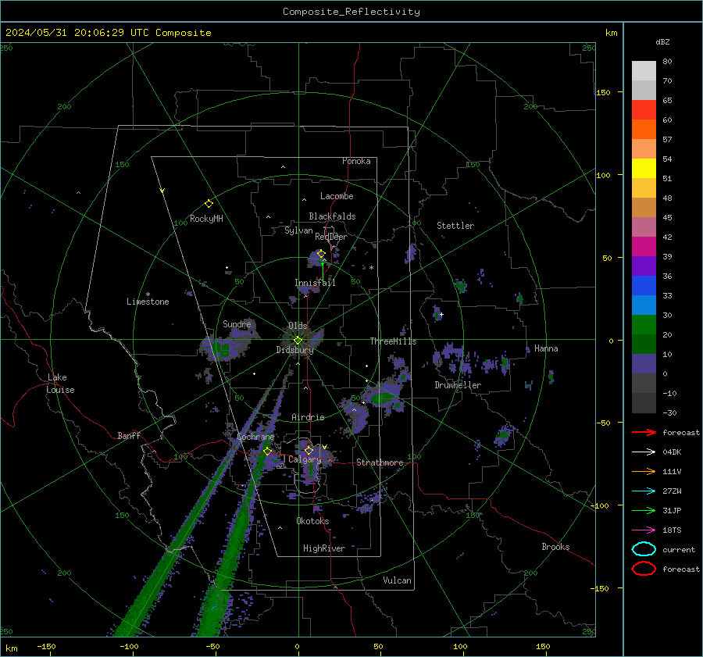This screenshot has height=657, width=703.
Task: Click the green echo cell northwest of Drumheller
Action: click(x=437, y=313)
